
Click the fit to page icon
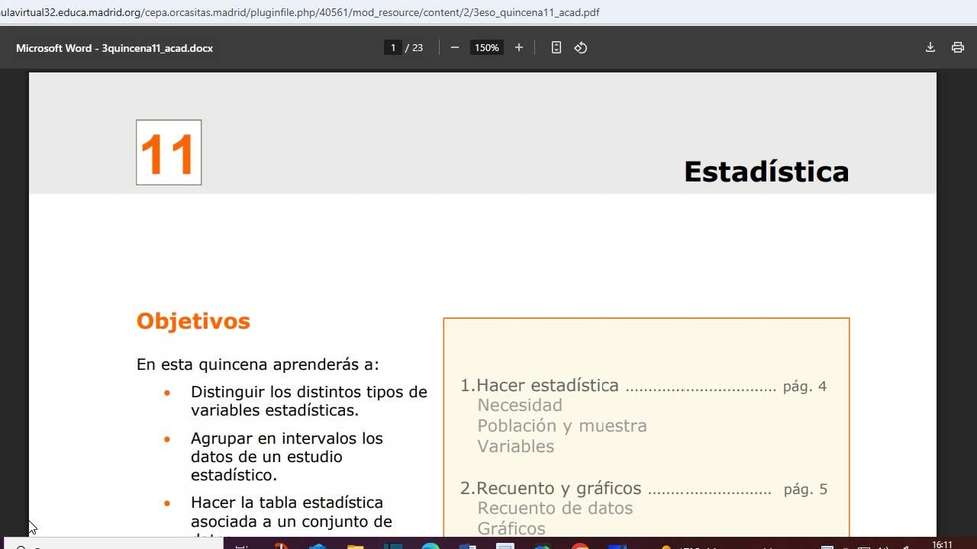(x=556, y=47)
